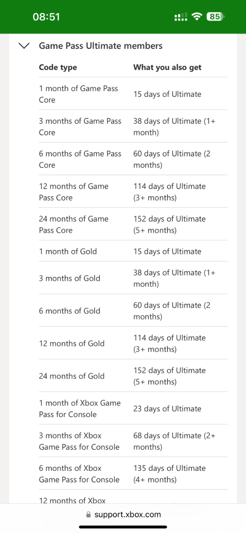Tap the lock icon beside support.xbox.com
Screen dimensions: 246x533
point(88,515)
